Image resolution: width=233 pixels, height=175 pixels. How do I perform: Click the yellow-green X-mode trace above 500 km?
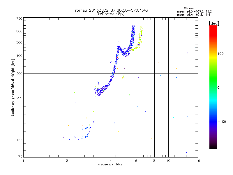click(140, 34)
